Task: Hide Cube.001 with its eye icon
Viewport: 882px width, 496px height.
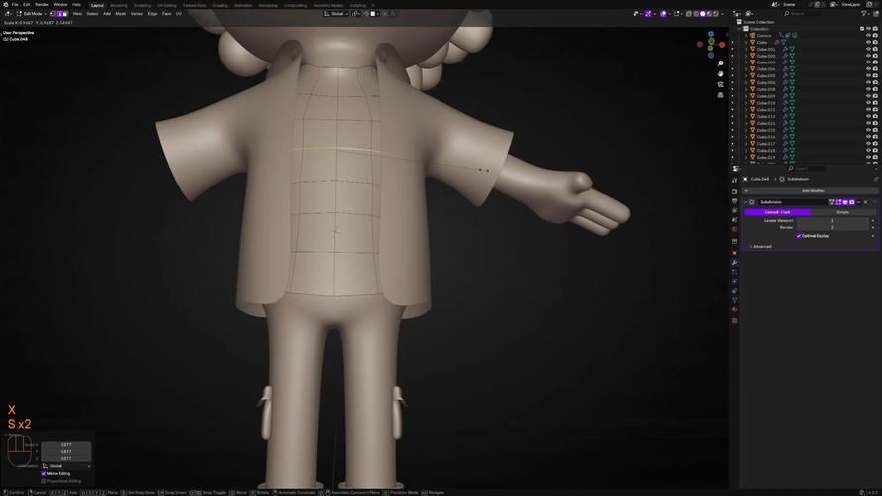Action: pos(867,49)
